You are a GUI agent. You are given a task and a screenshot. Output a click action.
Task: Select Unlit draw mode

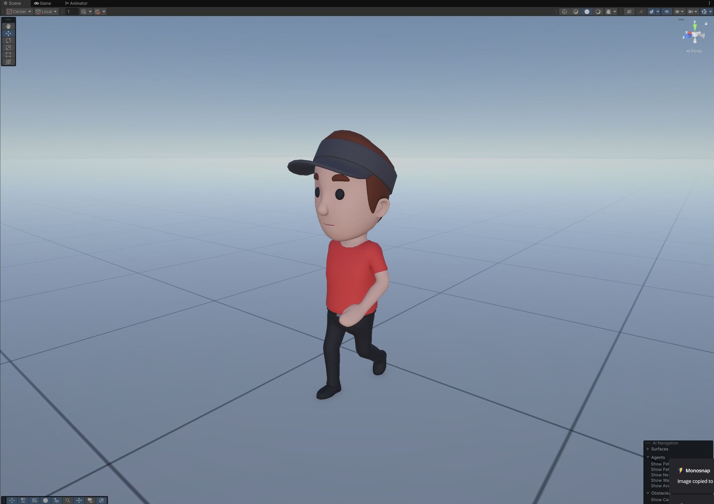coord(598,12)
